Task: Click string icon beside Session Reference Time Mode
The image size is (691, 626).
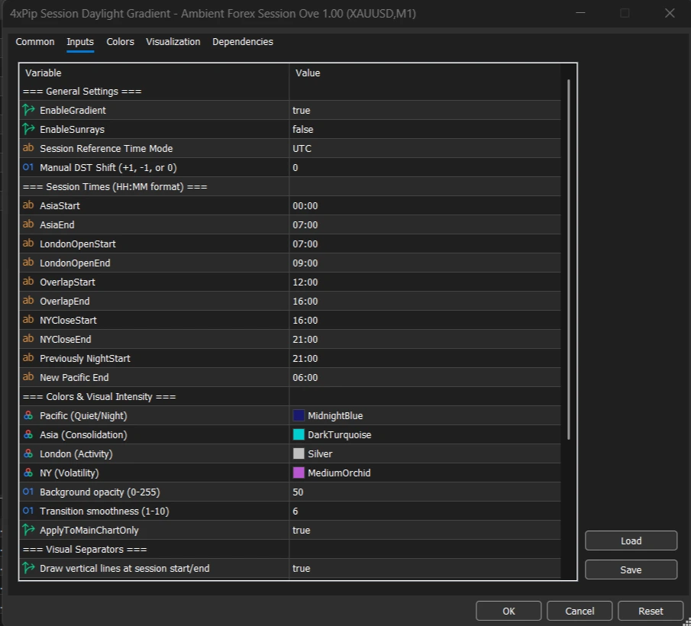Action: (28, 148)
